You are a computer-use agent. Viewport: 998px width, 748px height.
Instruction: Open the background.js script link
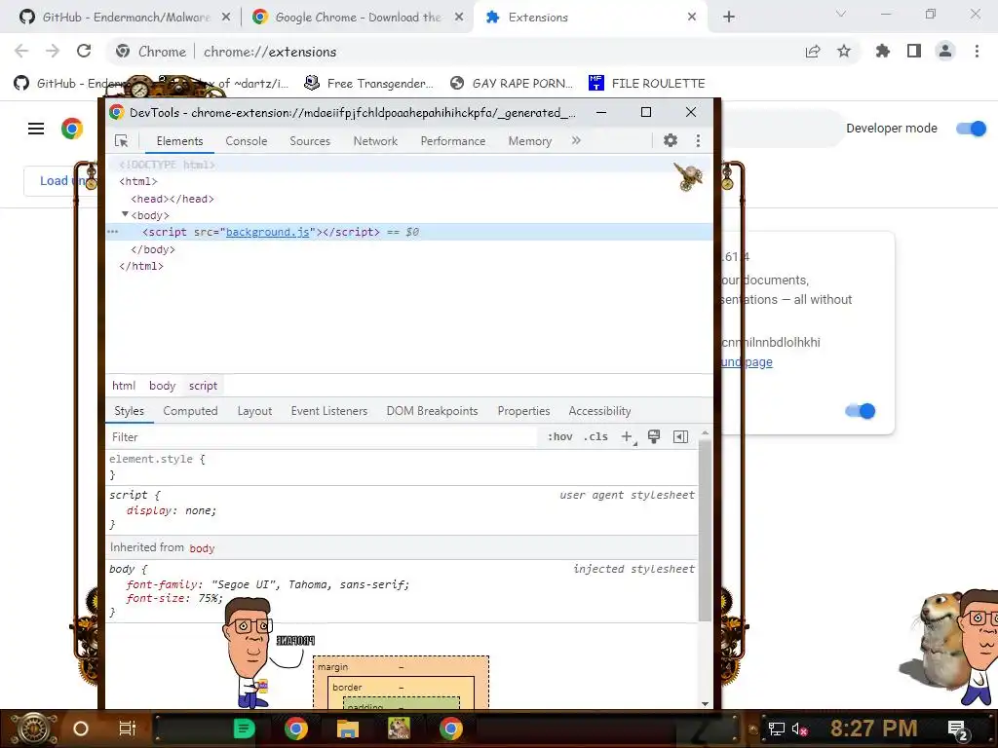pyautogui.click(x=267, y=232)
